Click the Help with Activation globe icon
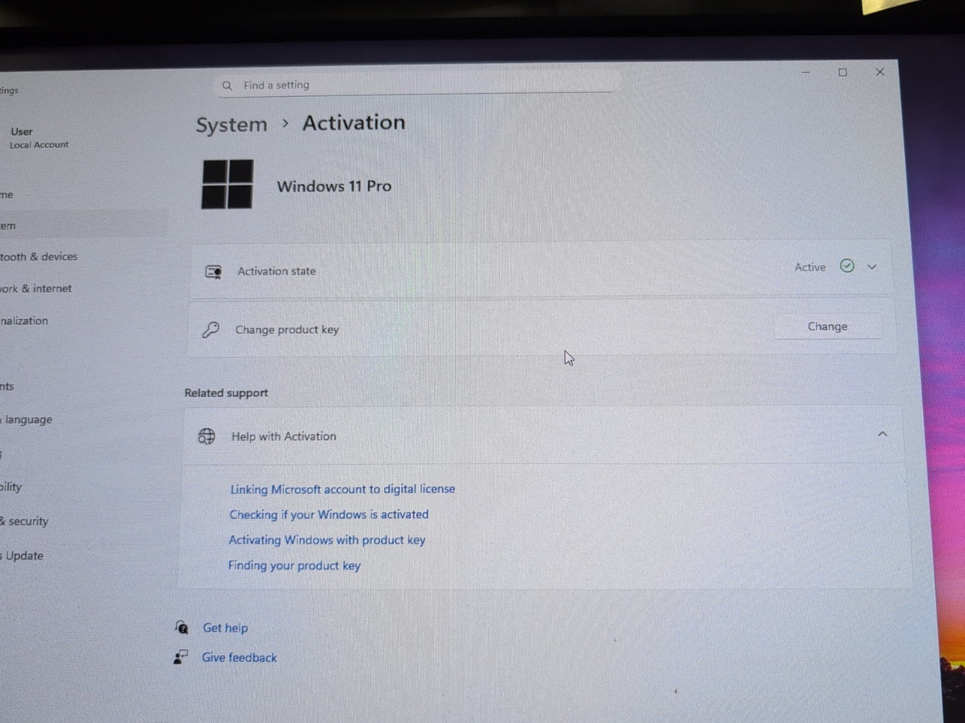The width and height of the screenshot is (965, 723). click(x=207, y=436)
